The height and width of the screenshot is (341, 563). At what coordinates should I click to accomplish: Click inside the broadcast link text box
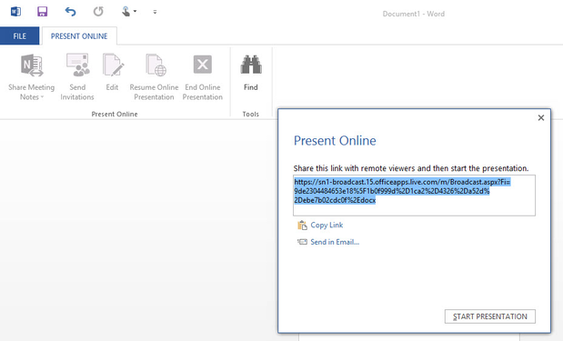[414, 196]
